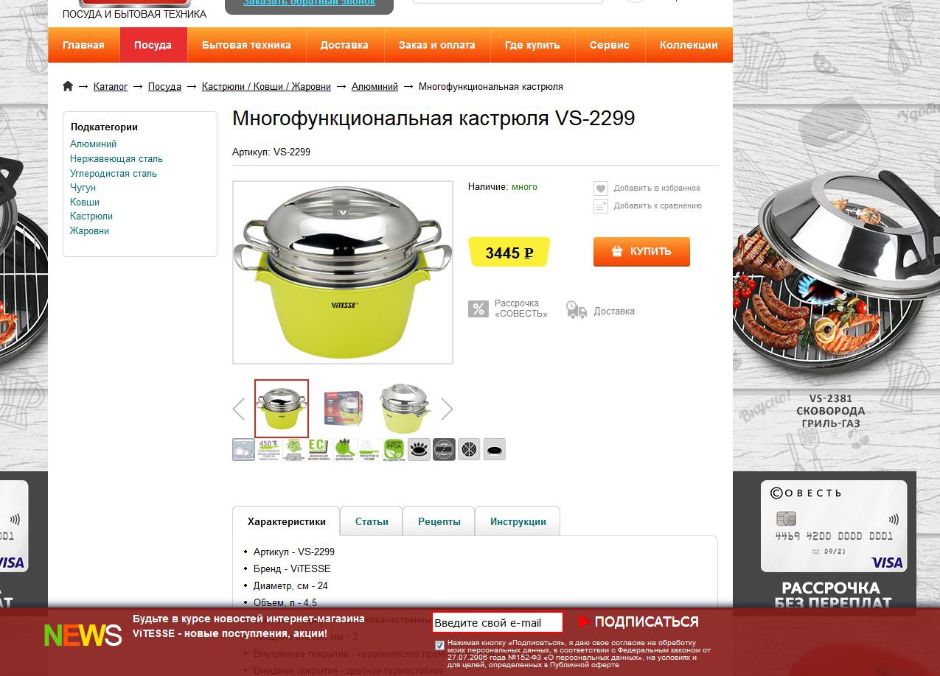This screenshot has height=676, width=940.
Task: Click the heart icon to add to favorites
Action: (x=601, y=189)
